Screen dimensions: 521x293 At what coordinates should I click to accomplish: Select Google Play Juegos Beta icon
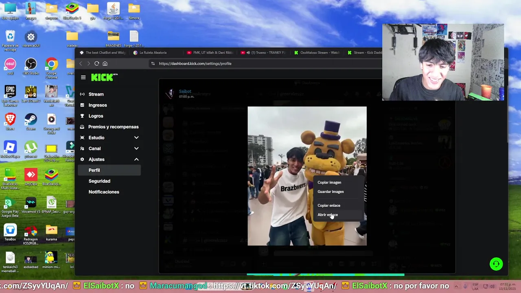pyautogui.click(x=10, y=207)
